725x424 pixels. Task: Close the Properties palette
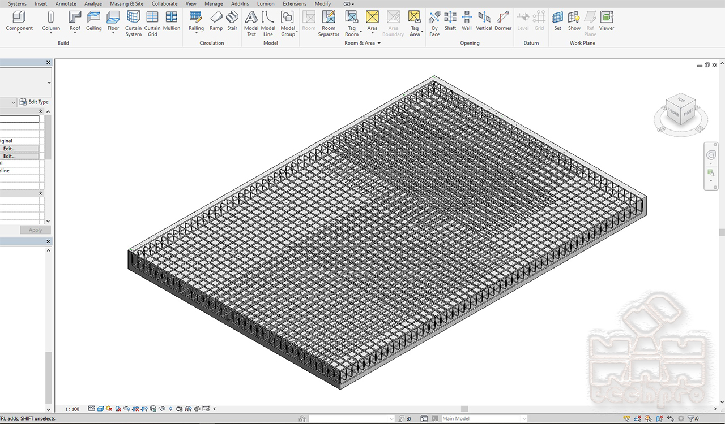48,62
